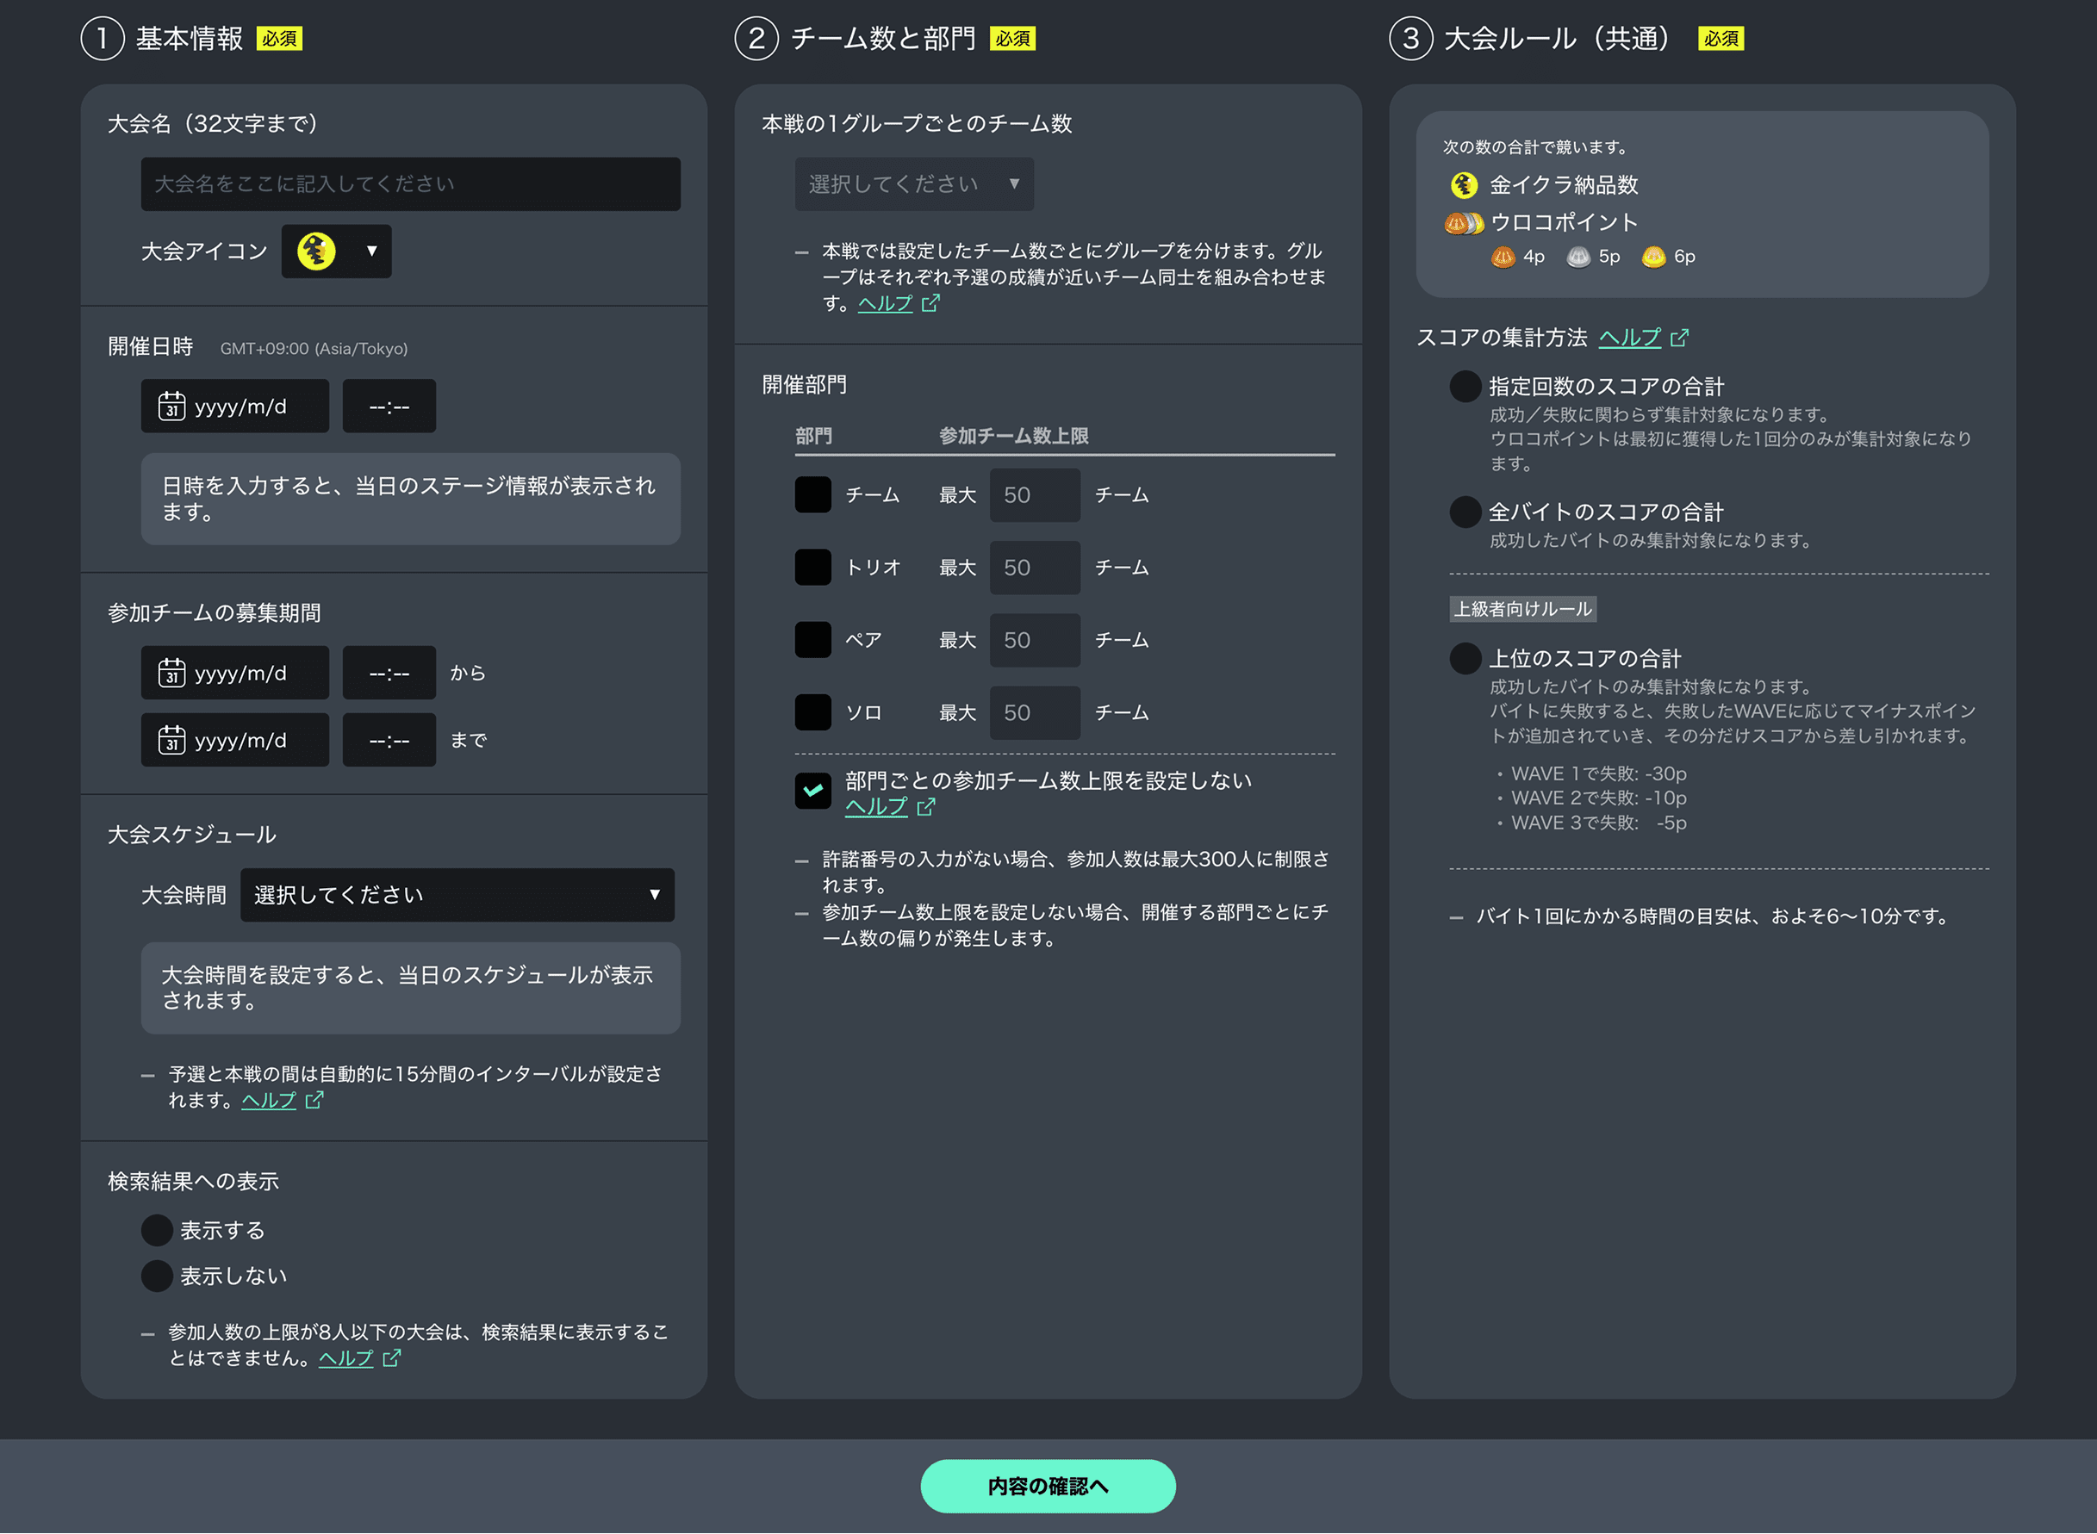Click the external link icon after team limit help
Image resolution: width=2097 pixels, height=1534 pixels.
point(926,807)
